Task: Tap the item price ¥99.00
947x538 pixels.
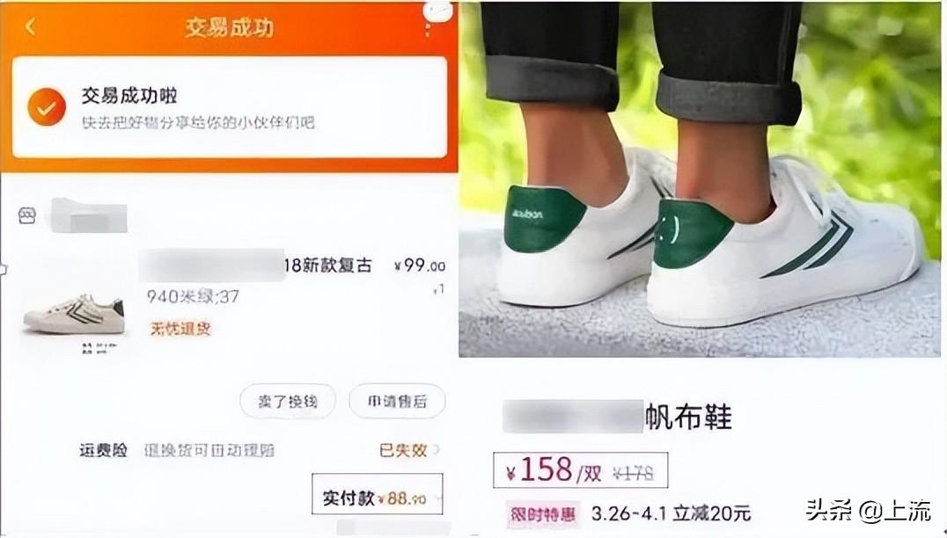Action: (x=420, y=266)
